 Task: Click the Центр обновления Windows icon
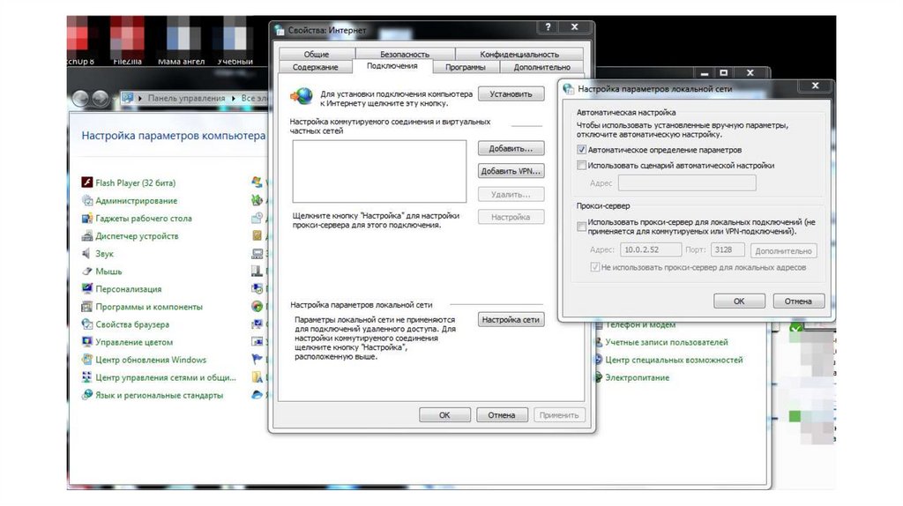coord(87,360)
